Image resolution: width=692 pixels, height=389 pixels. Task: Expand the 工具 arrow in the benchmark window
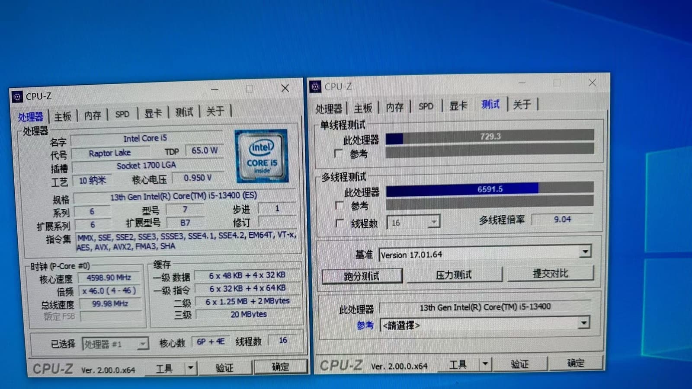pyautogui.click(x=485, y=364)
